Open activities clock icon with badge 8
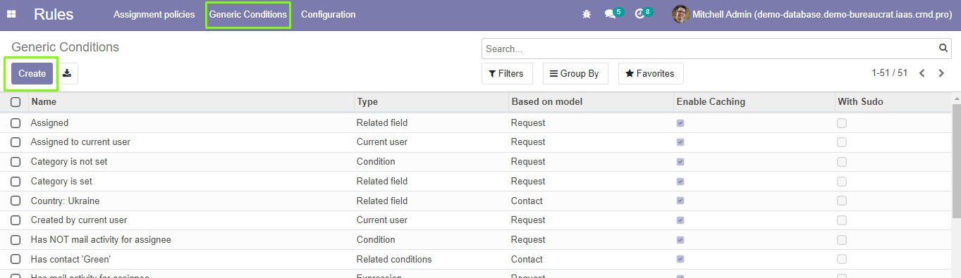Viewport: 961px width, 278px height. [x=643, y=13]
